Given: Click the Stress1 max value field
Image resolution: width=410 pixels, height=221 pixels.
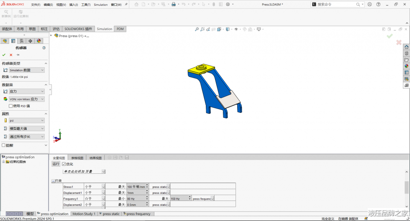Looking at the screenshot, I should click(136, 187).
